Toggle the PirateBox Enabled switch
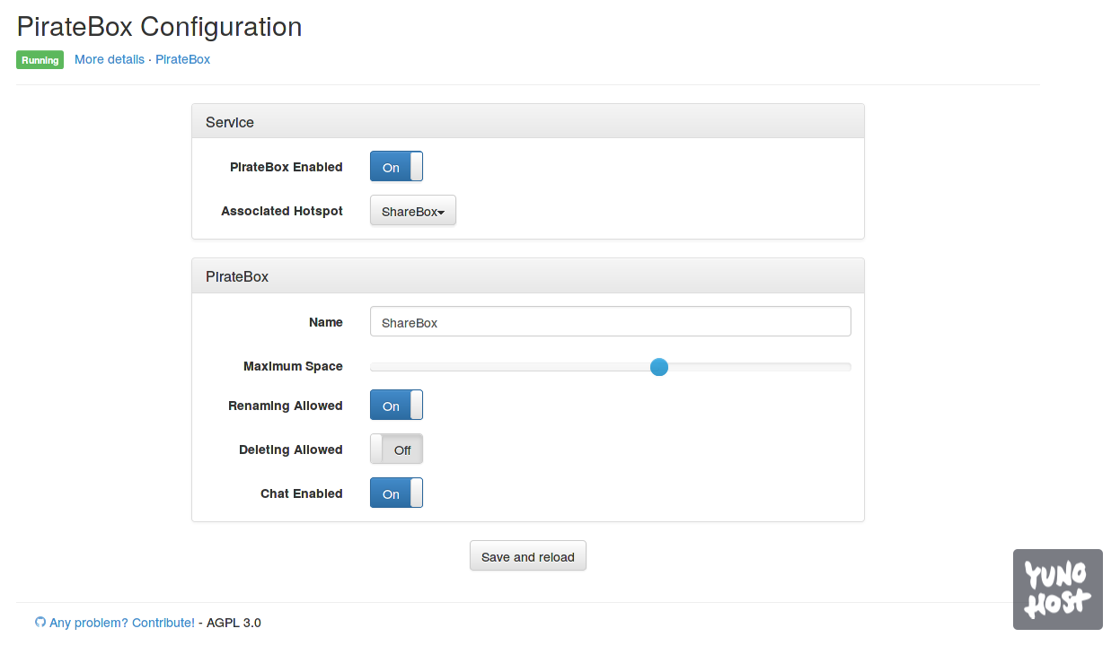Screen dimensions: 1120x646 click(396, 167)
